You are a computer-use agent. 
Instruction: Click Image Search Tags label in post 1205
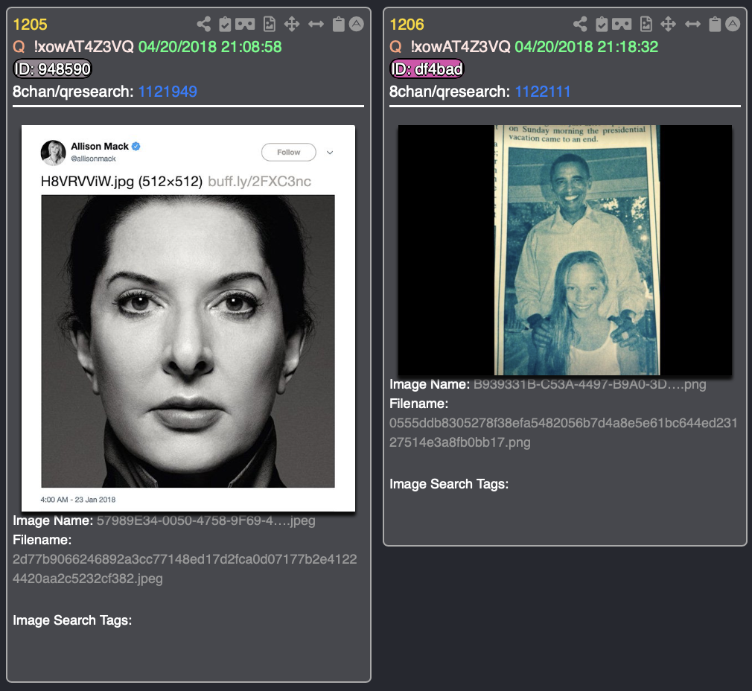[72, 620]
